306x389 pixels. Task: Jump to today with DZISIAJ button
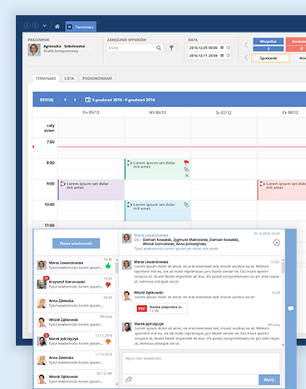point(47,100)
